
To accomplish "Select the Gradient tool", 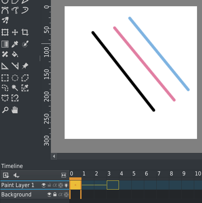I will coord(5,44).
